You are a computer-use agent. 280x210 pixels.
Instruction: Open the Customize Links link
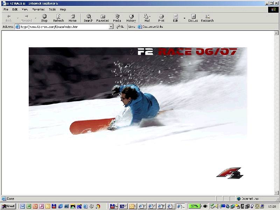click(150, 27)
